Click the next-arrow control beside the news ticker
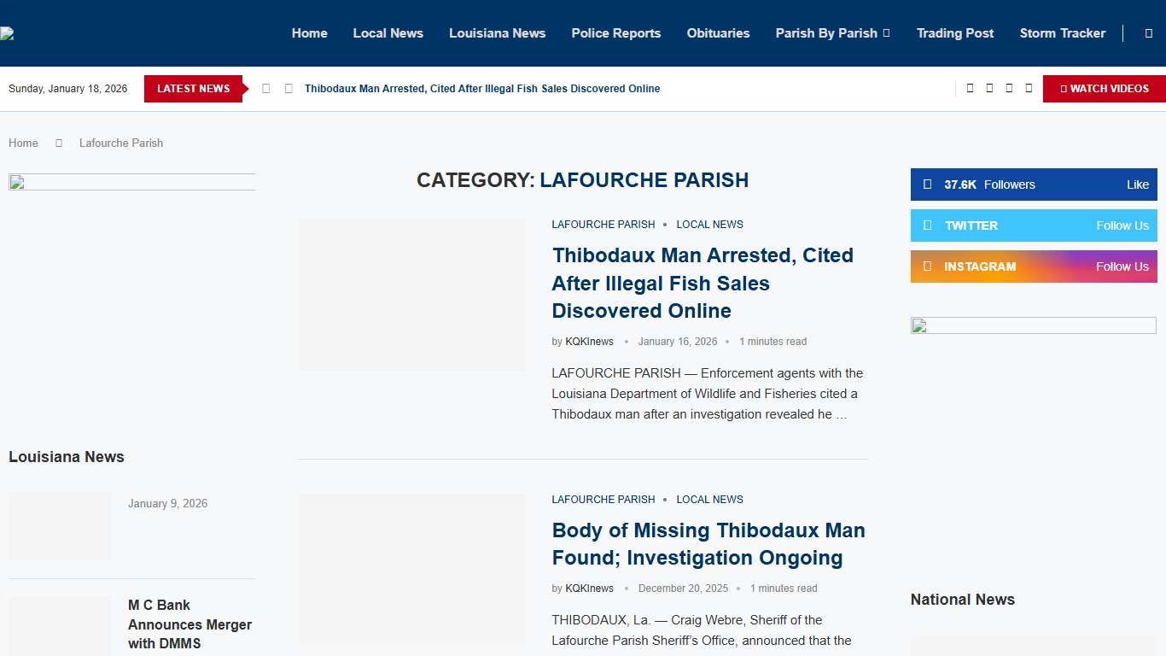Screen dimensions: 1166x656 [x=288, y=88]
